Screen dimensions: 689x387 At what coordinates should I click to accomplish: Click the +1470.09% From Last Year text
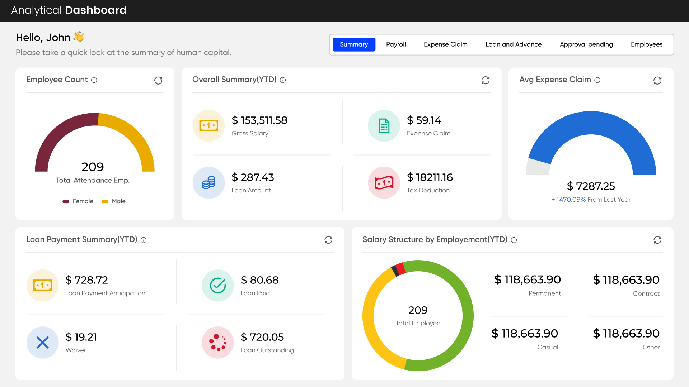point(591,200)
